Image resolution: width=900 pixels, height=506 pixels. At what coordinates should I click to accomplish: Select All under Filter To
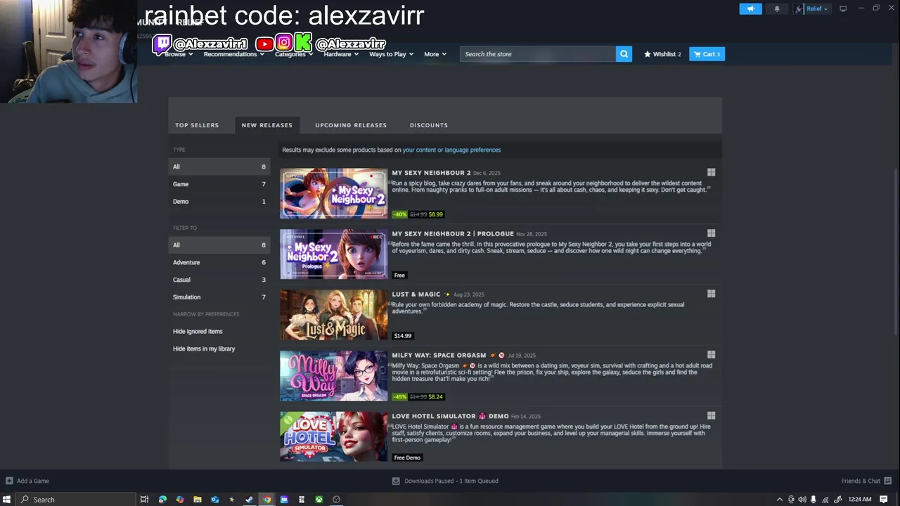pyautogui.click(x=219, y=245)
